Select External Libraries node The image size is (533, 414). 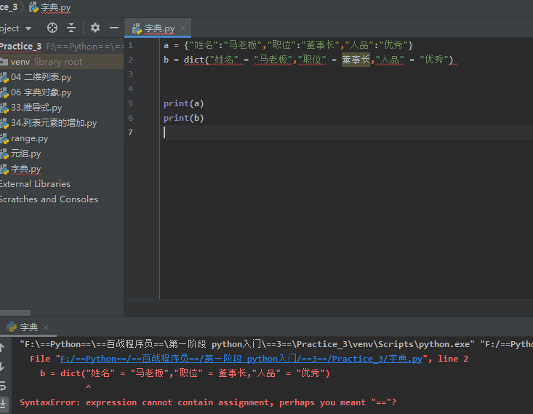pyautogui.click(x=35, y=184)
